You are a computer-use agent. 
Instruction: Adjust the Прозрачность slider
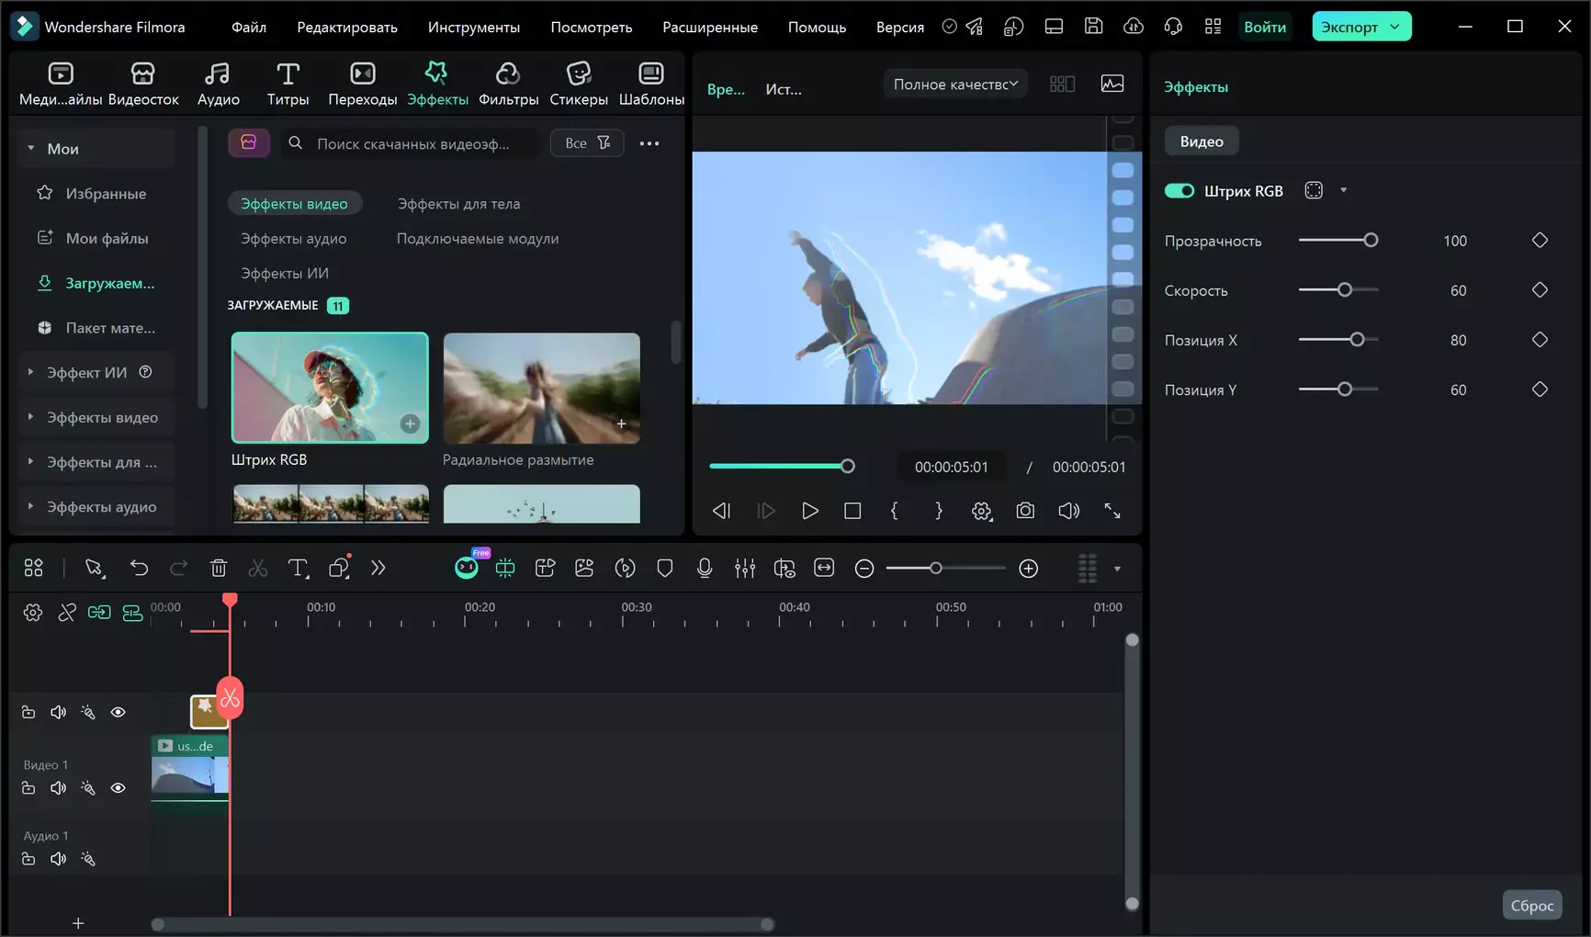point(1370,241)
